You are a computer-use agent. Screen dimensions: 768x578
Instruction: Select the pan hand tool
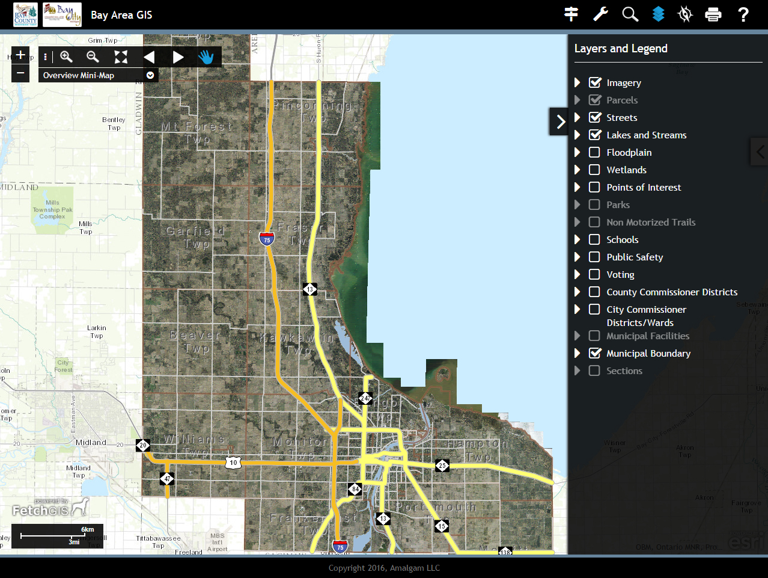[206, 57]
